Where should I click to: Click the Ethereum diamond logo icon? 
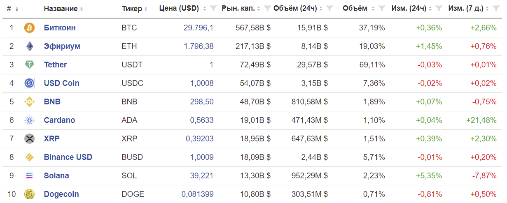[x=29, y=46]
